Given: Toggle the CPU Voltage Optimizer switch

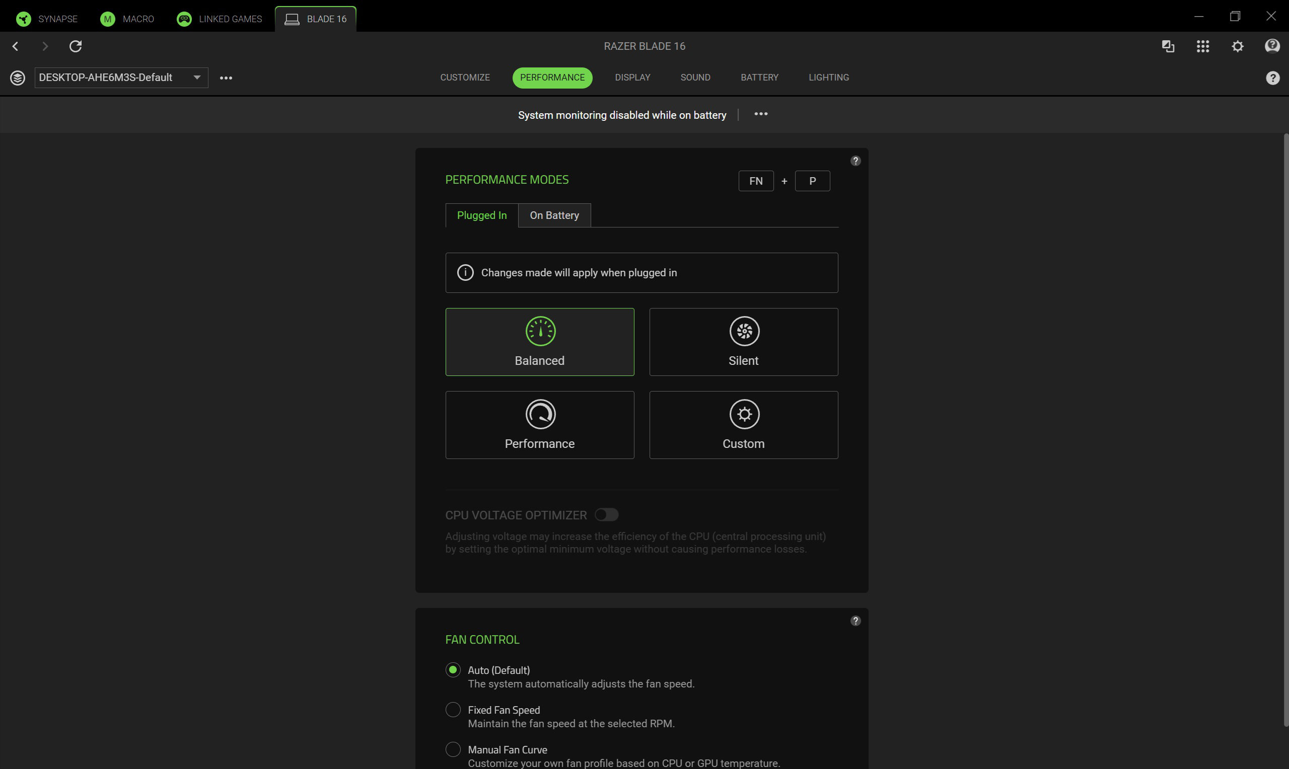Looking at the screenshot, I should click(606, 514).
